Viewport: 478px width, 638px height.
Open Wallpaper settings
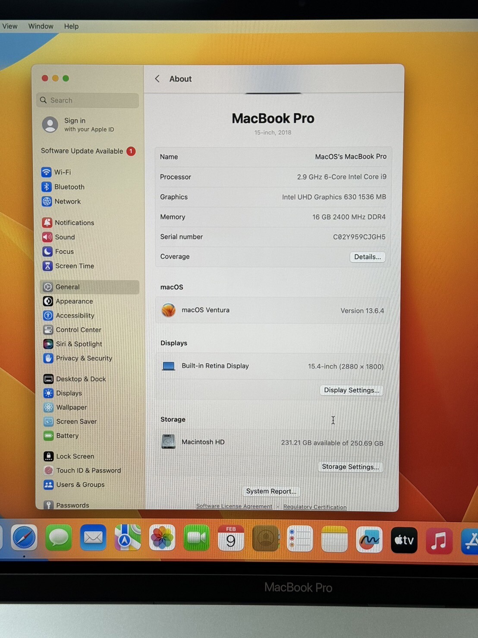click(x=66, y=407)
